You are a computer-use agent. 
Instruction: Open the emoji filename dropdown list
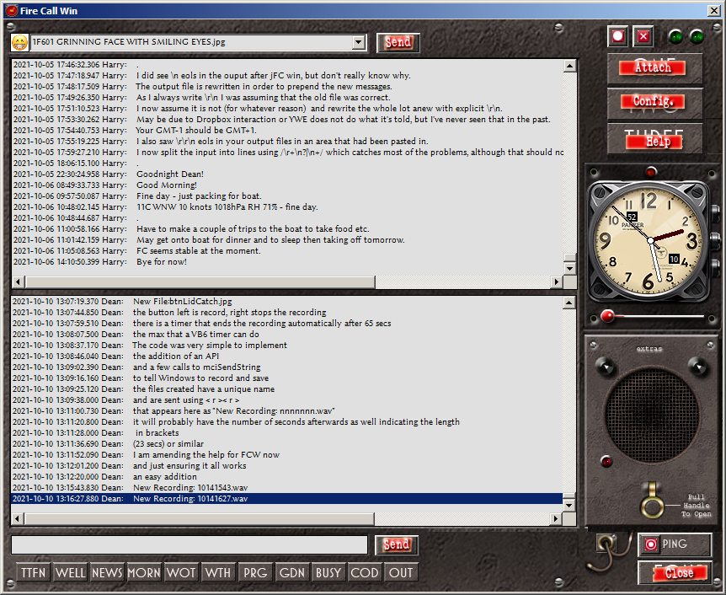[x=360, y=42]
